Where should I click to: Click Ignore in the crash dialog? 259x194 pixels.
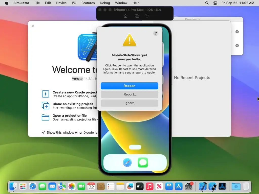[x=129, y=103]
